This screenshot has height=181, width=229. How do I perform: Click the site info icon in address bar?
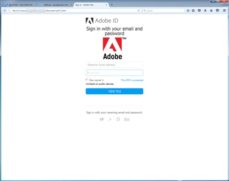click(10, 11)
